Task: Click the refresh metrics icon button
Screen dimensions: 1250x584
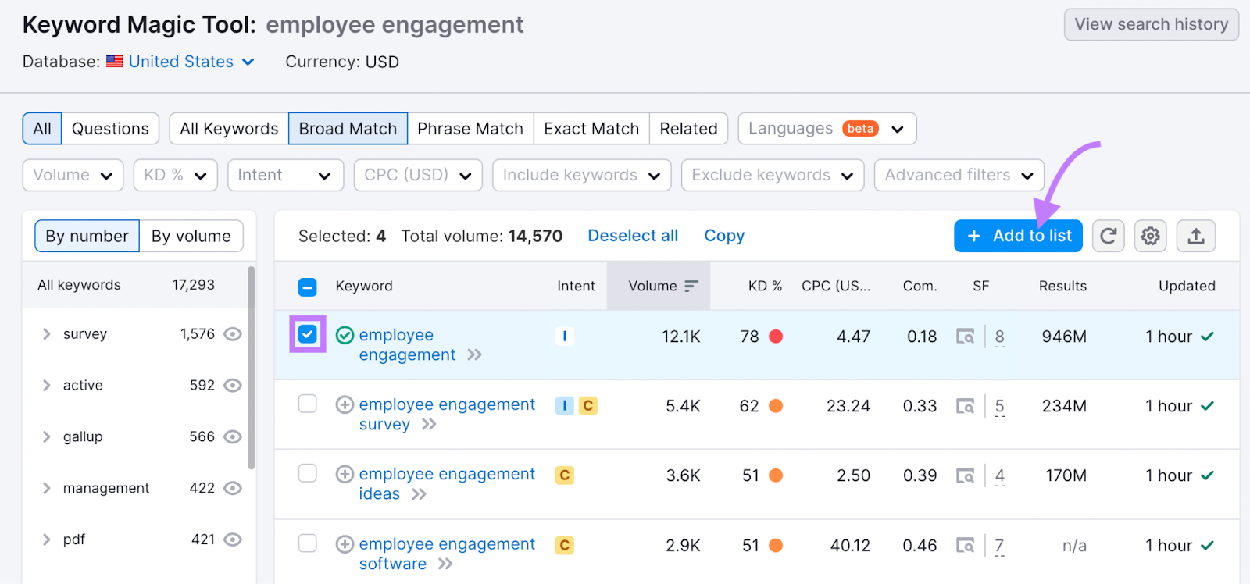Action: [x=1108, y=236]
